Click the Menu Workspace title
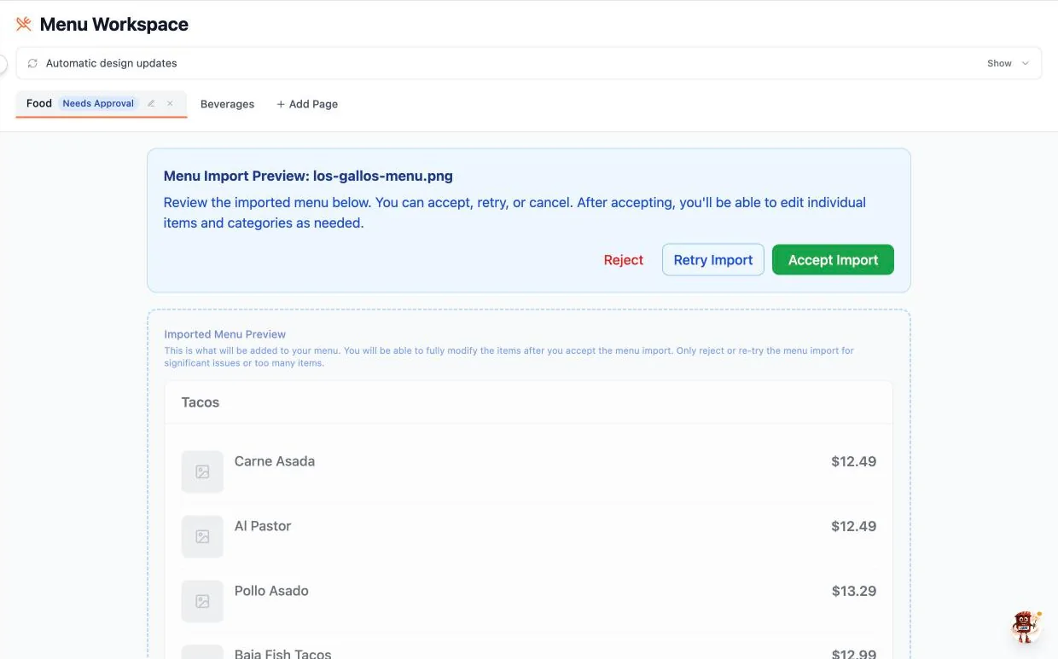 pos(114,25)
